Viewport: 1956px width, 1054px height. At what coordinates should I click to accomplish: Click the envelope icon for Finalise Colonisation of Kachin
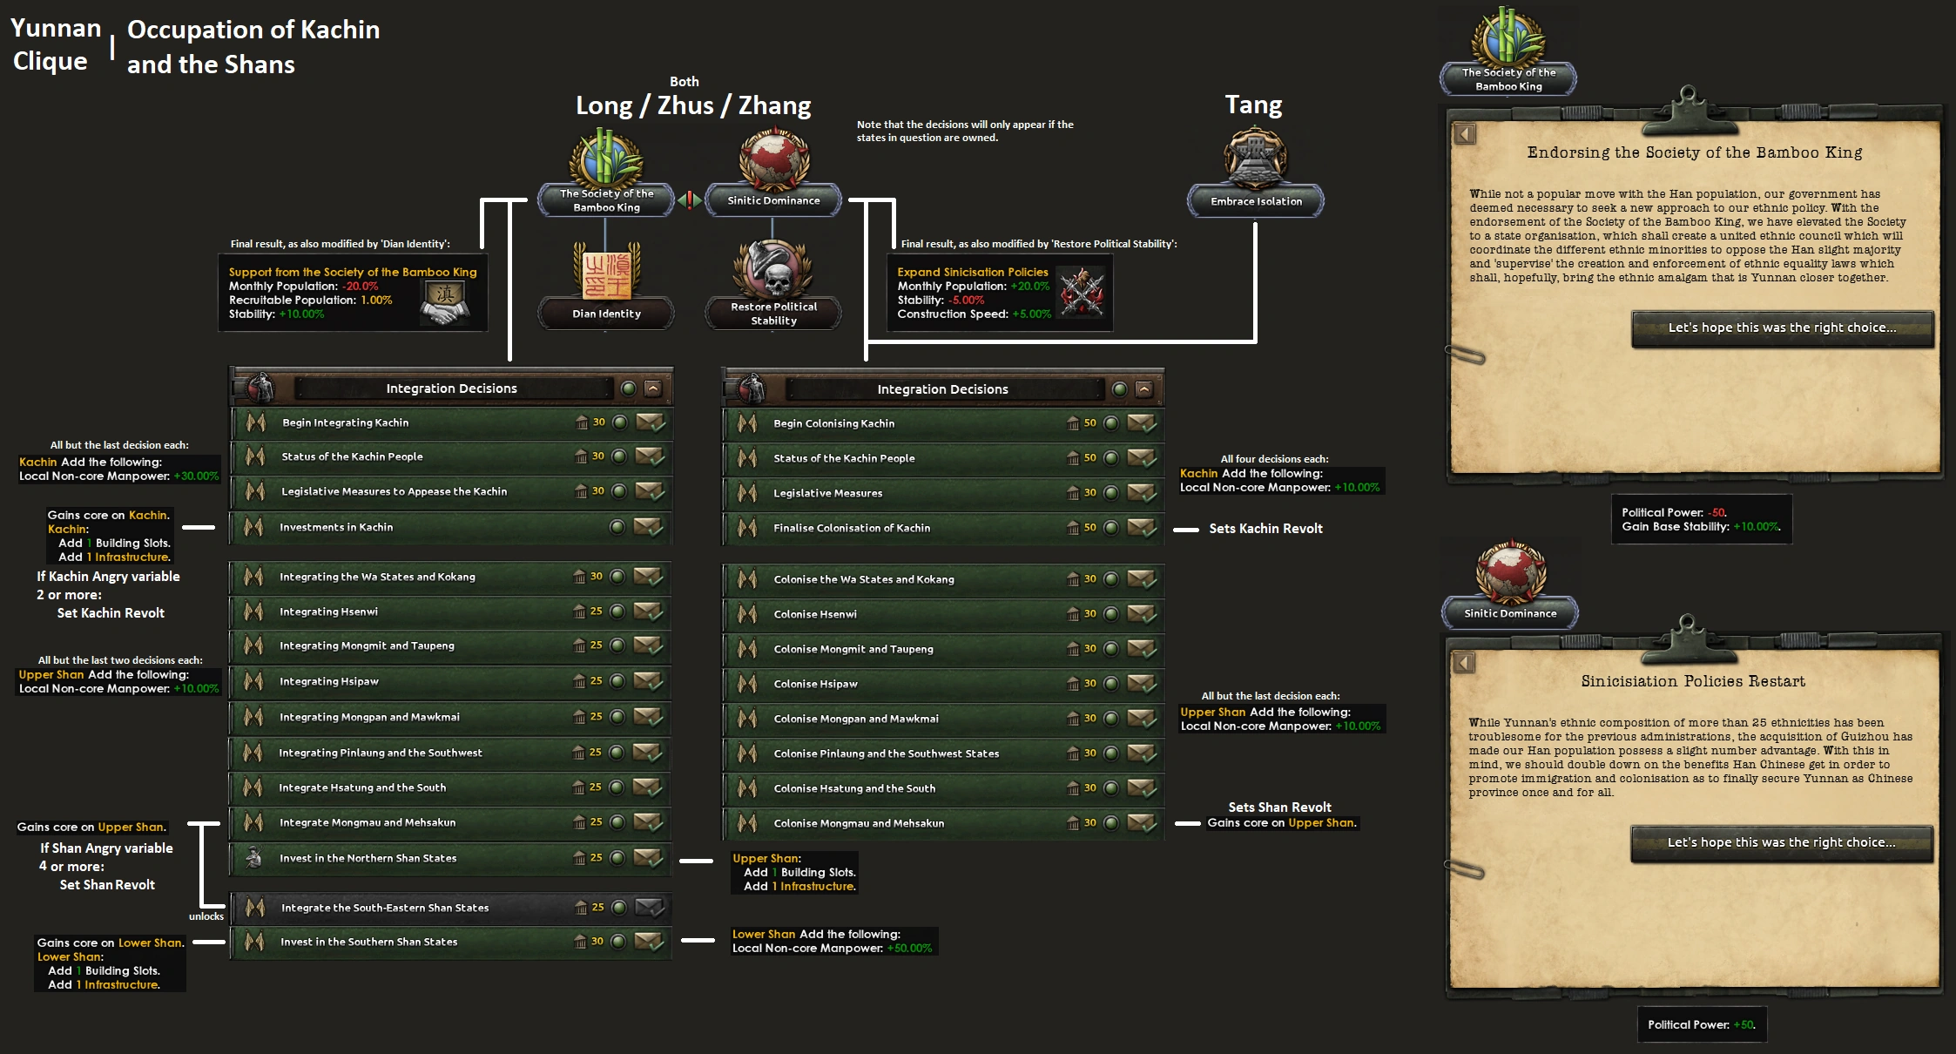[x=1141, y=527]
